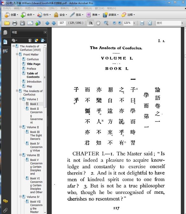Click the fit one full page icon
The height and width of the screenshot is (214, 186).
pos(150,23)
